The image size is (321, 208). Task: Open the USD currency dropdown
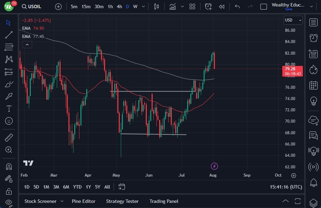click(293, 20)
